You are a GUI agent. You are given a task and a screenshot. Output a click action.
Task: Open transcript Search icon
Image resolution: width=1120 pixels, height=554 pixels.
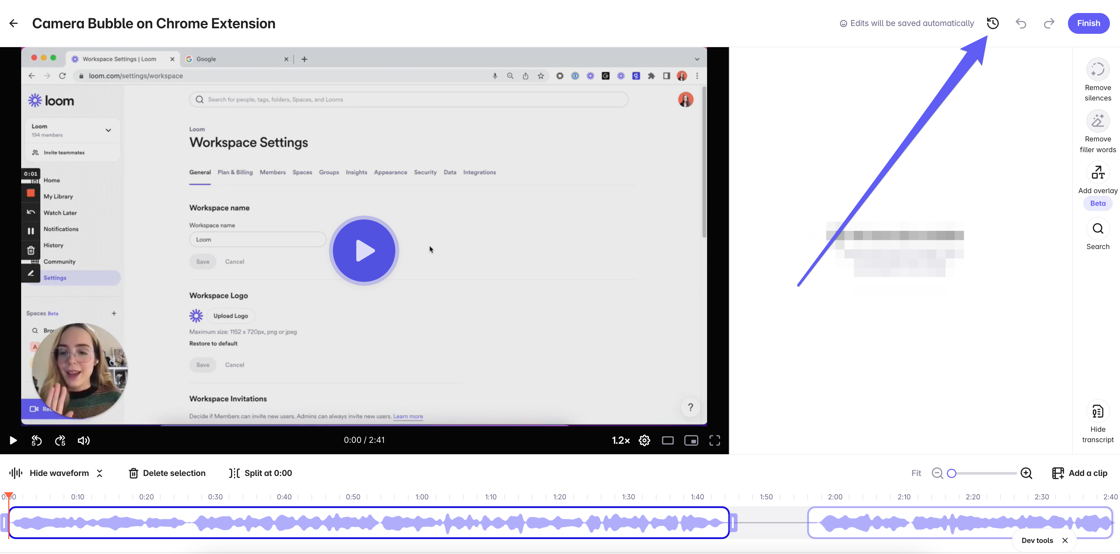1098,229
